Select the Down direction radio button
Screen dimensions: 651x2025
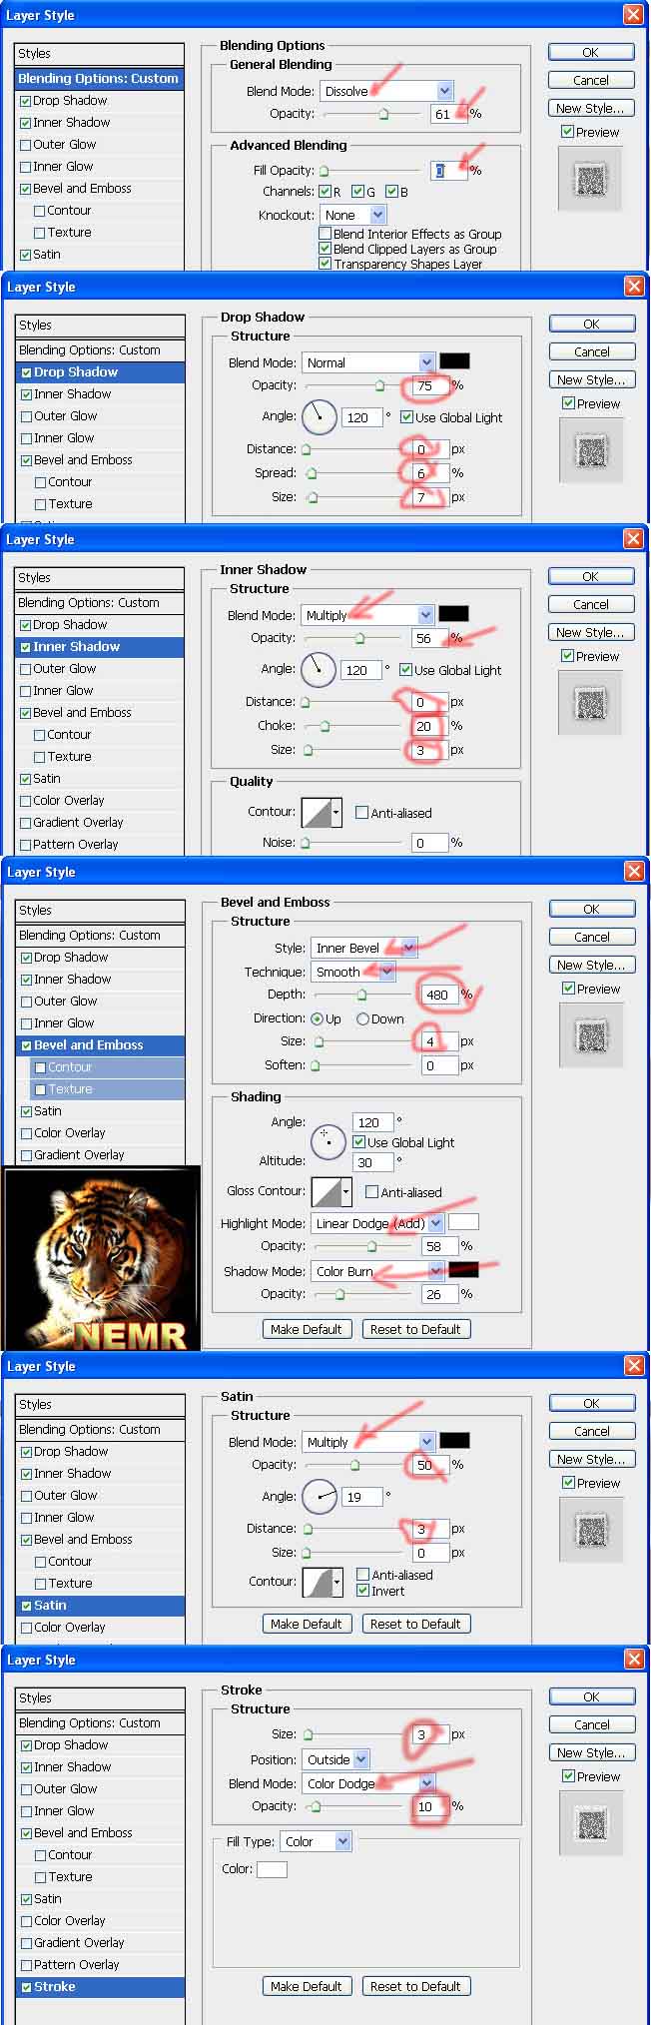click(362, 1018)
